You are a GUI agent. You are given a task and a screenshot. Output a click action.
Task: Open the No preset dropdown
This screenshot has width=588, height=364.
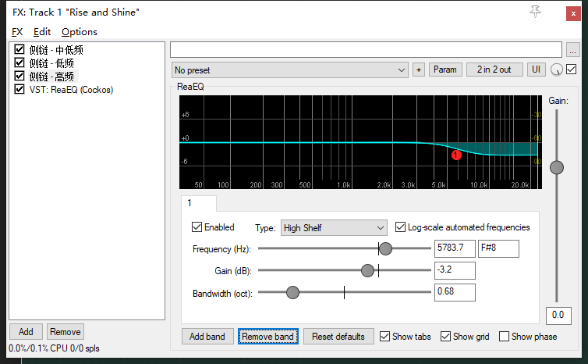(x=290, y=70)
